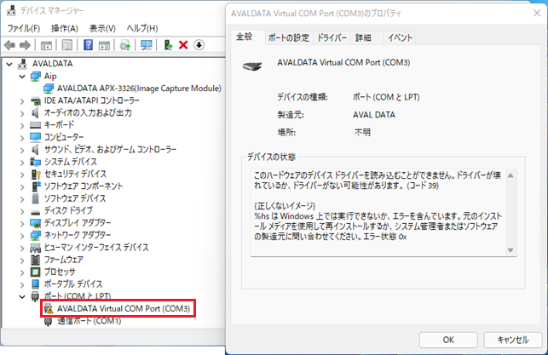Click OK in the properties dialog

pyautogui.click(x=448, y=340)
